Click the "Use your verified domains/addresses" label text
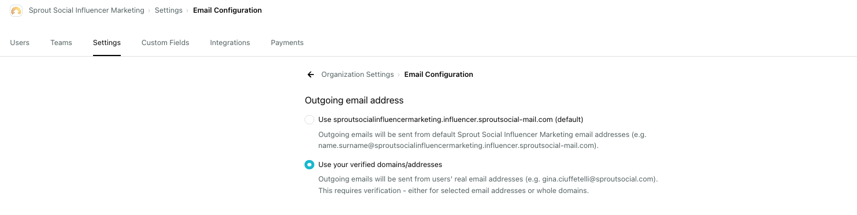The height and width of the screenshot is (215, 857). (380, 165)
